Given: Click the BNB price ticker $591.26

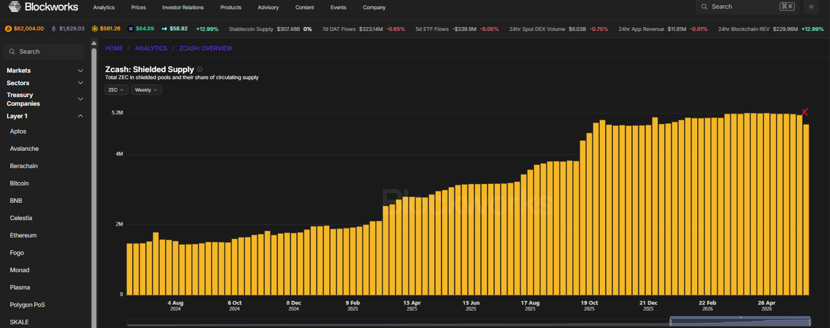Looking at the screenshot, I should [x=106, y=28].
